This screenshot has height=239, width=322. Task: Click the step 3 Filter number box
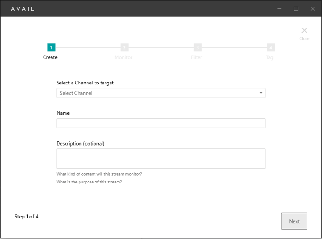click(x=198, y=48)
